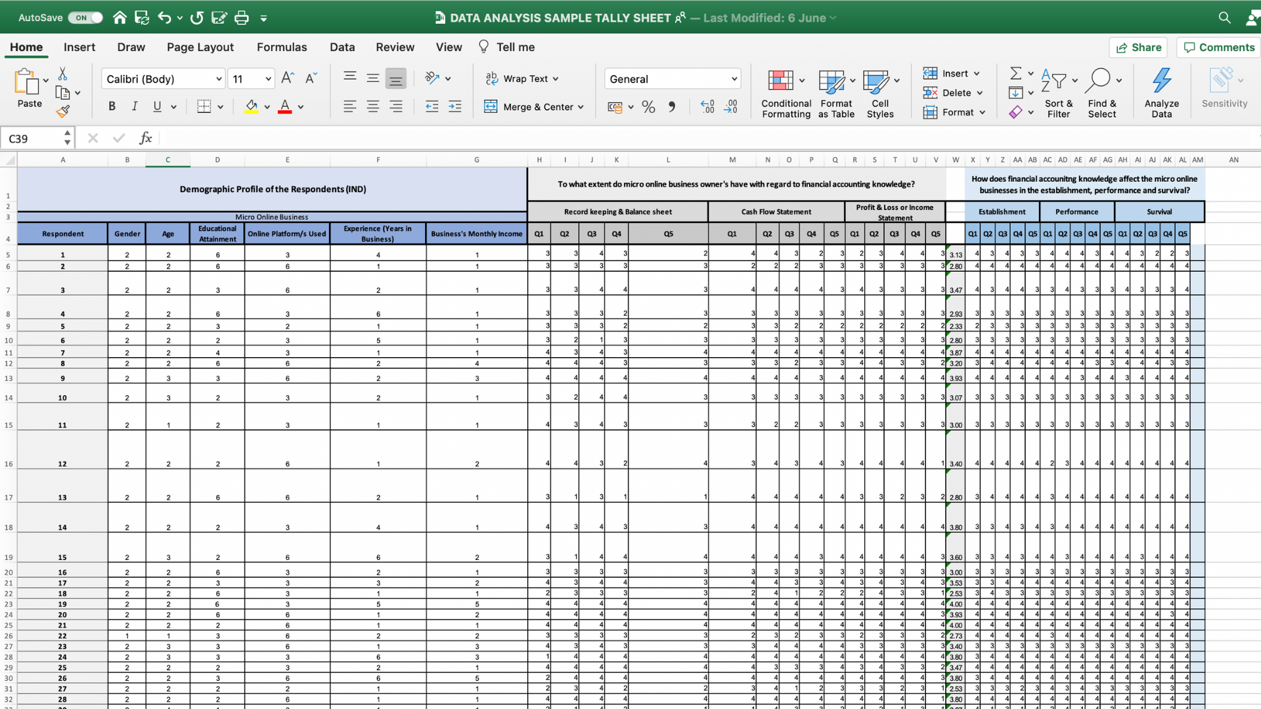The width and height of the screenshot is (1261, 709).
Task: Click Format as Table button
Action: (836, 93)
